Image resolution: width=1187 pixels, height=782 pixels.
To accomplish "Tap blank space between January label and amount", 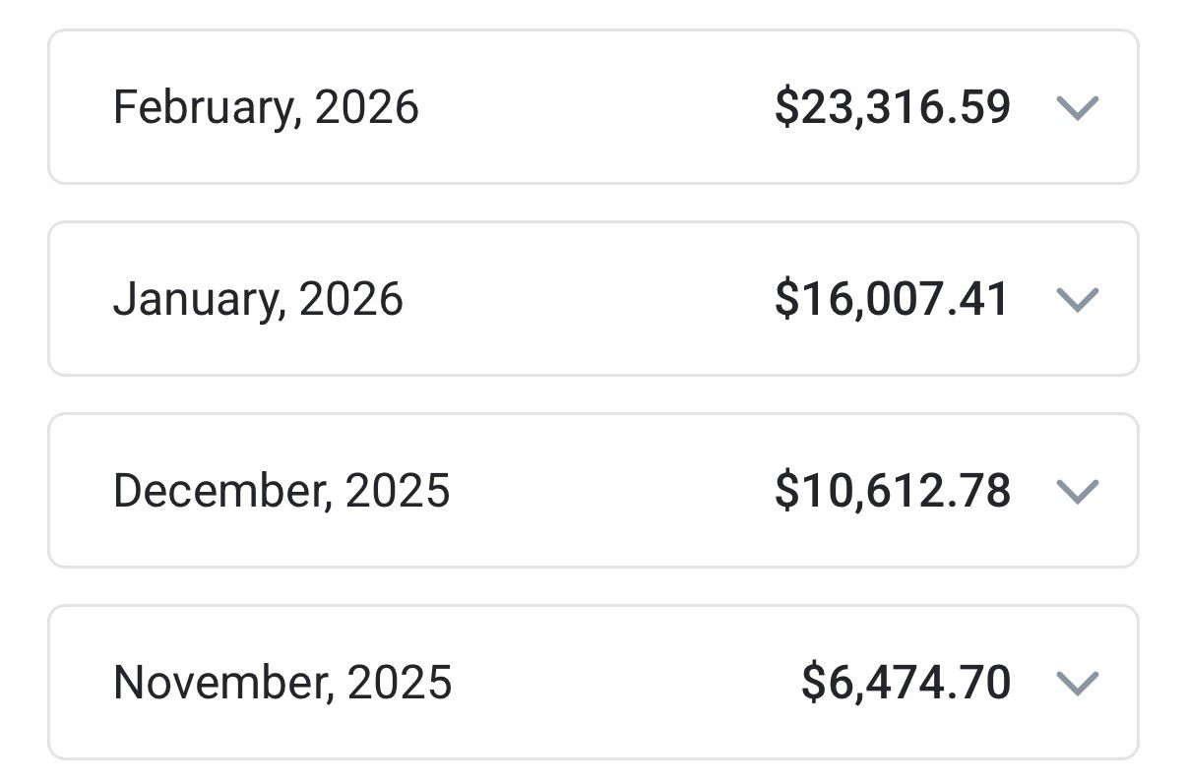I will tap(589, 299).
